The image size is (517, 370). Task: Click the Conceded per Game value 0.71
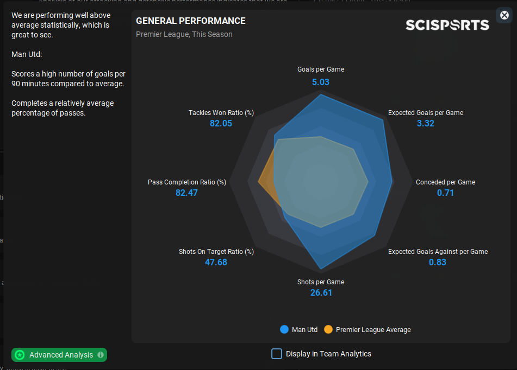point(445,193)
